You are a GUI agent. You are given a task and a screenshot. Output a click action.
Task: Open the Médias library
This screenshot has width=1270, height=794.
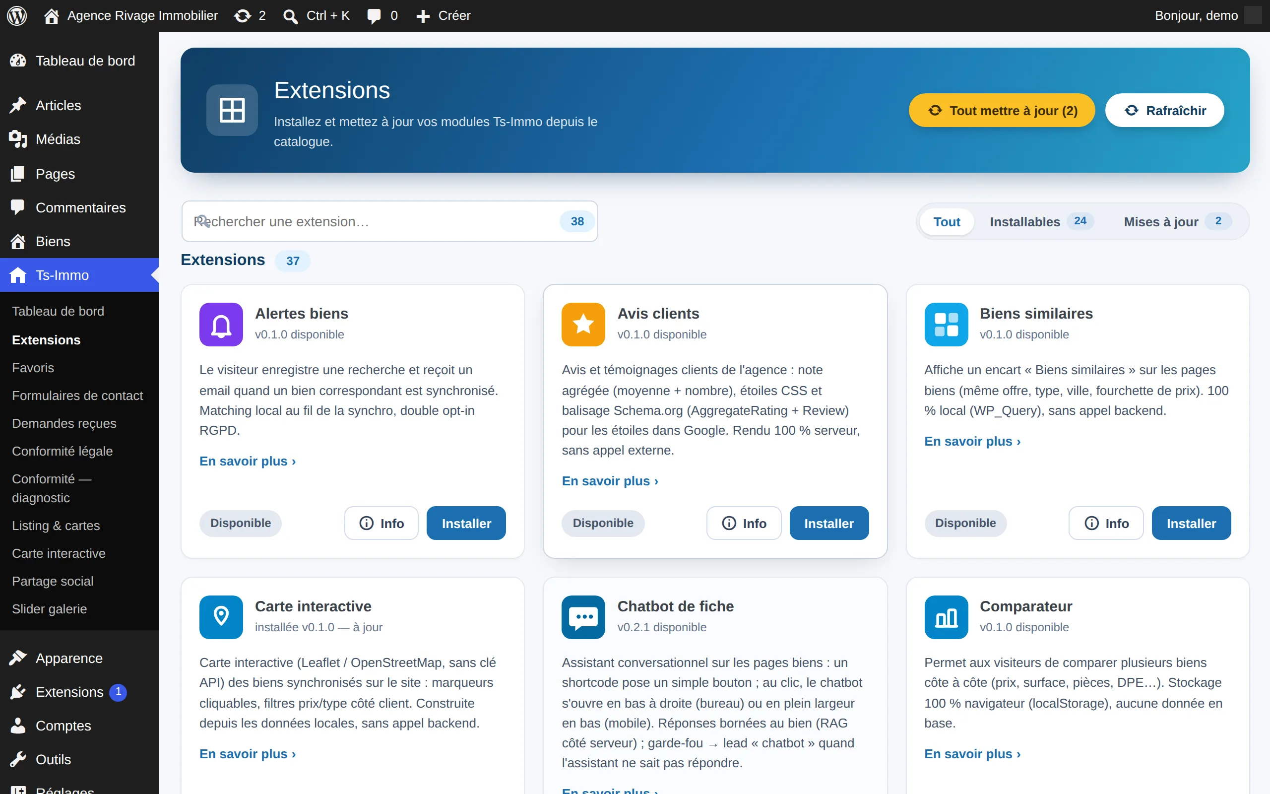click(79, 139)
